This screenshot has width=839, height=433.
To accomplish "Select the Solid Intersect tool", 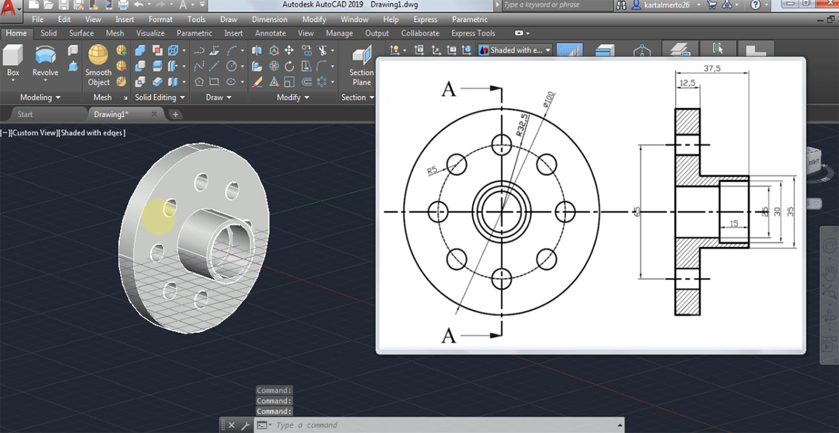I will [140, 82].
